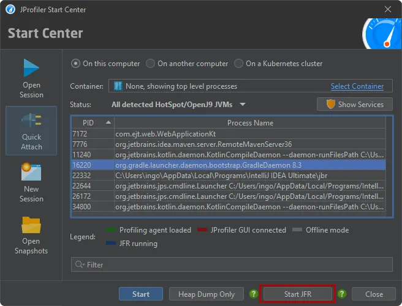Select jps.cmdline.Launcher process PID 22644
Viewport: 402px width, 306px height.
(x=229, y=185)
